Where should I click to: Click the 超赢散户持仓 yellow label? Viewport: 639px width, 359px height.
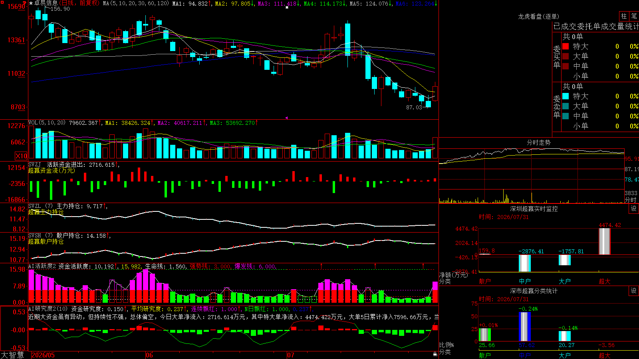point(46,241)
